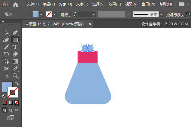Image resolution: width=191 pixels, height=127 pixels.
Task: Collapse the toolbar with double arrows
Action: pos(3,21)
